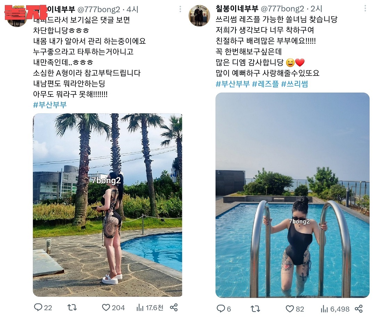Open the #레즈플 hashtag link
The height and width of the screenshot is (317, 375).
(x=265, y=84)
